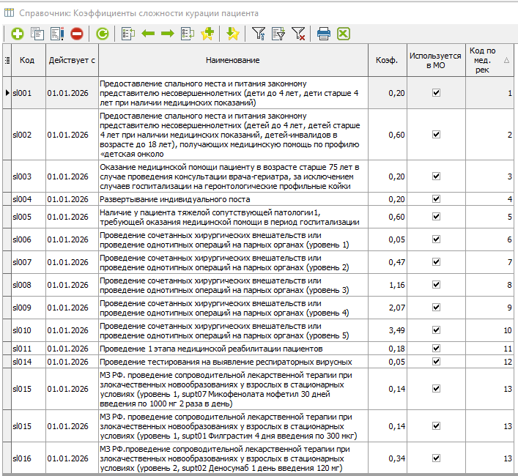Screen dimensions: 518x476
Task: Clear the filter with the red-cross funnel icon
Action: (298, 34)
